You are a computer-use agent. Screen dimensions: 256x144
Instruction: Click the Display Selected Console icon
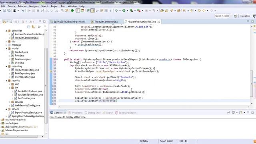click(233, 113)
